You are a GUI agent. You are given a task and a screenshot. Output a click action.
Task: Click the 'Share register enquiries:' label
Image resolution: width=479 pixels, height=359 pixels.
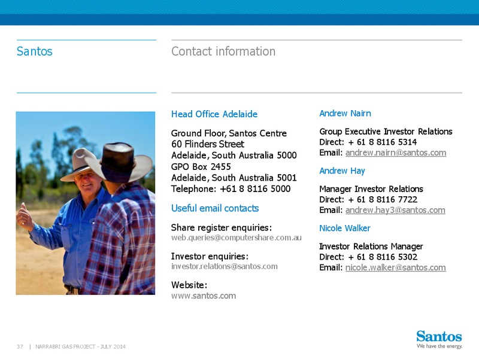pyautogui.click(x=221, y=228)
